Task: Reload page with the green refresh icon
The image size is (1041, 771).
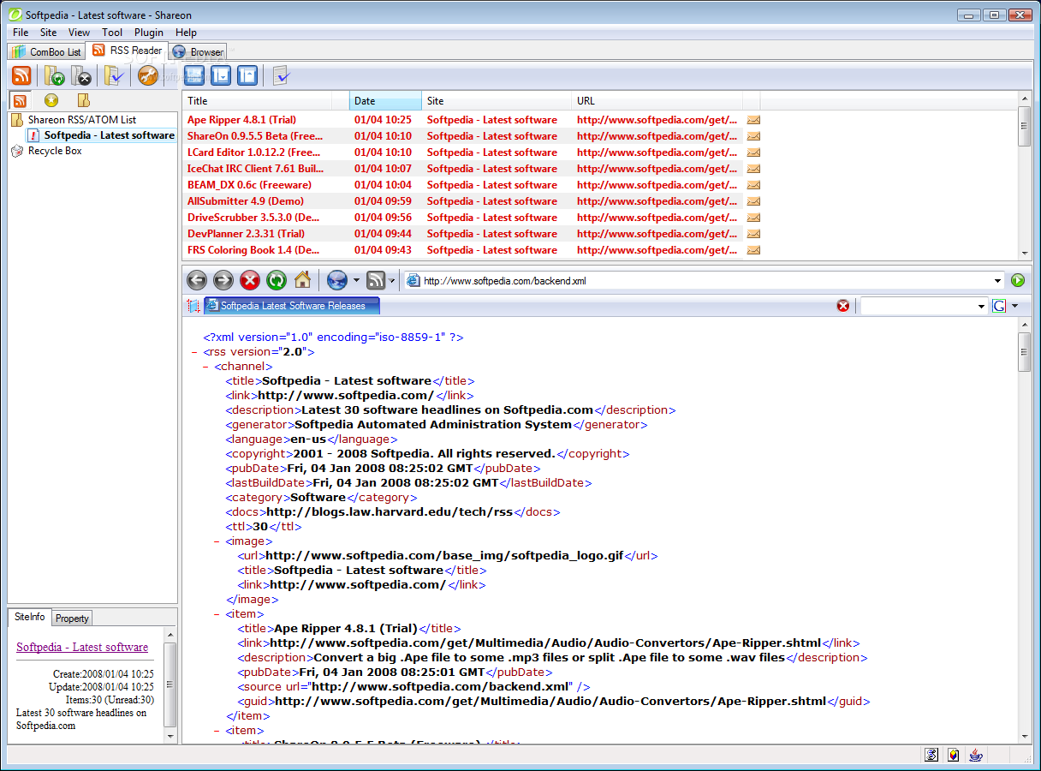Action: coord(277,279)
